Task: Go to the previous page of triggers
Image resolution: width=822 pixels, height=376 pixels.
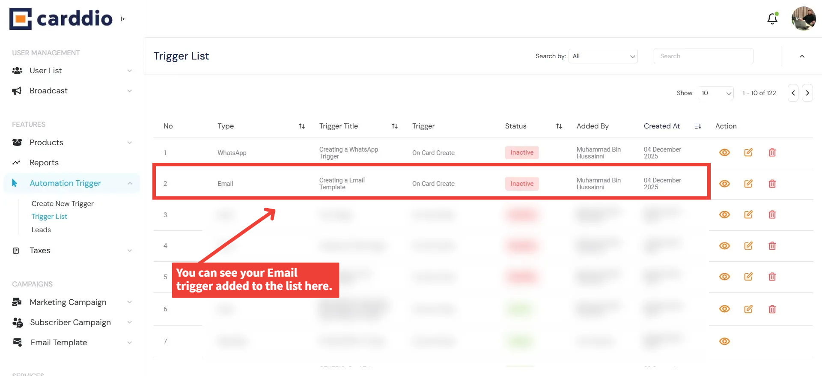Action: [x=793, y=93]
